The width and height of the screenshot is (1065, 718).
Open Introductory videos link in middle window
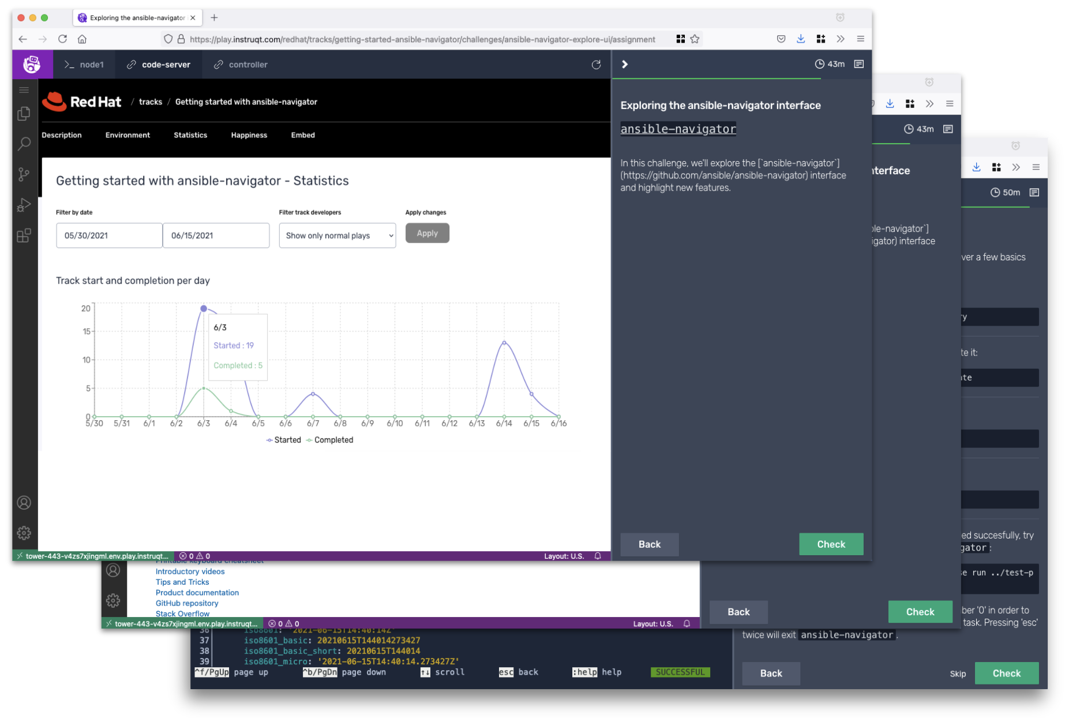tap(190, 571)
